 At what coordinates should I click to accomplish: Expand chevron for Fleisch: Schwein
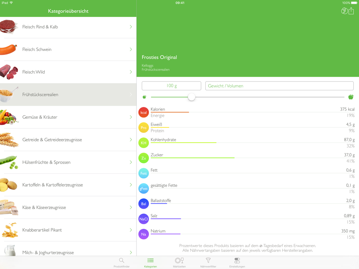pyautogui.click(x=131, y=49)
